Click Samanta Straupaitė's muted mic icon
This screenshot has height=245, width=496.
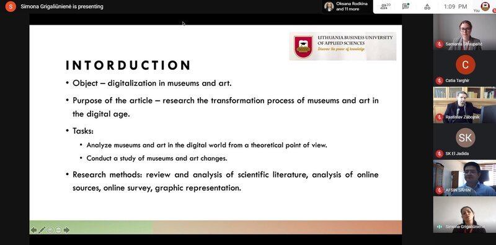click(439, 44)
